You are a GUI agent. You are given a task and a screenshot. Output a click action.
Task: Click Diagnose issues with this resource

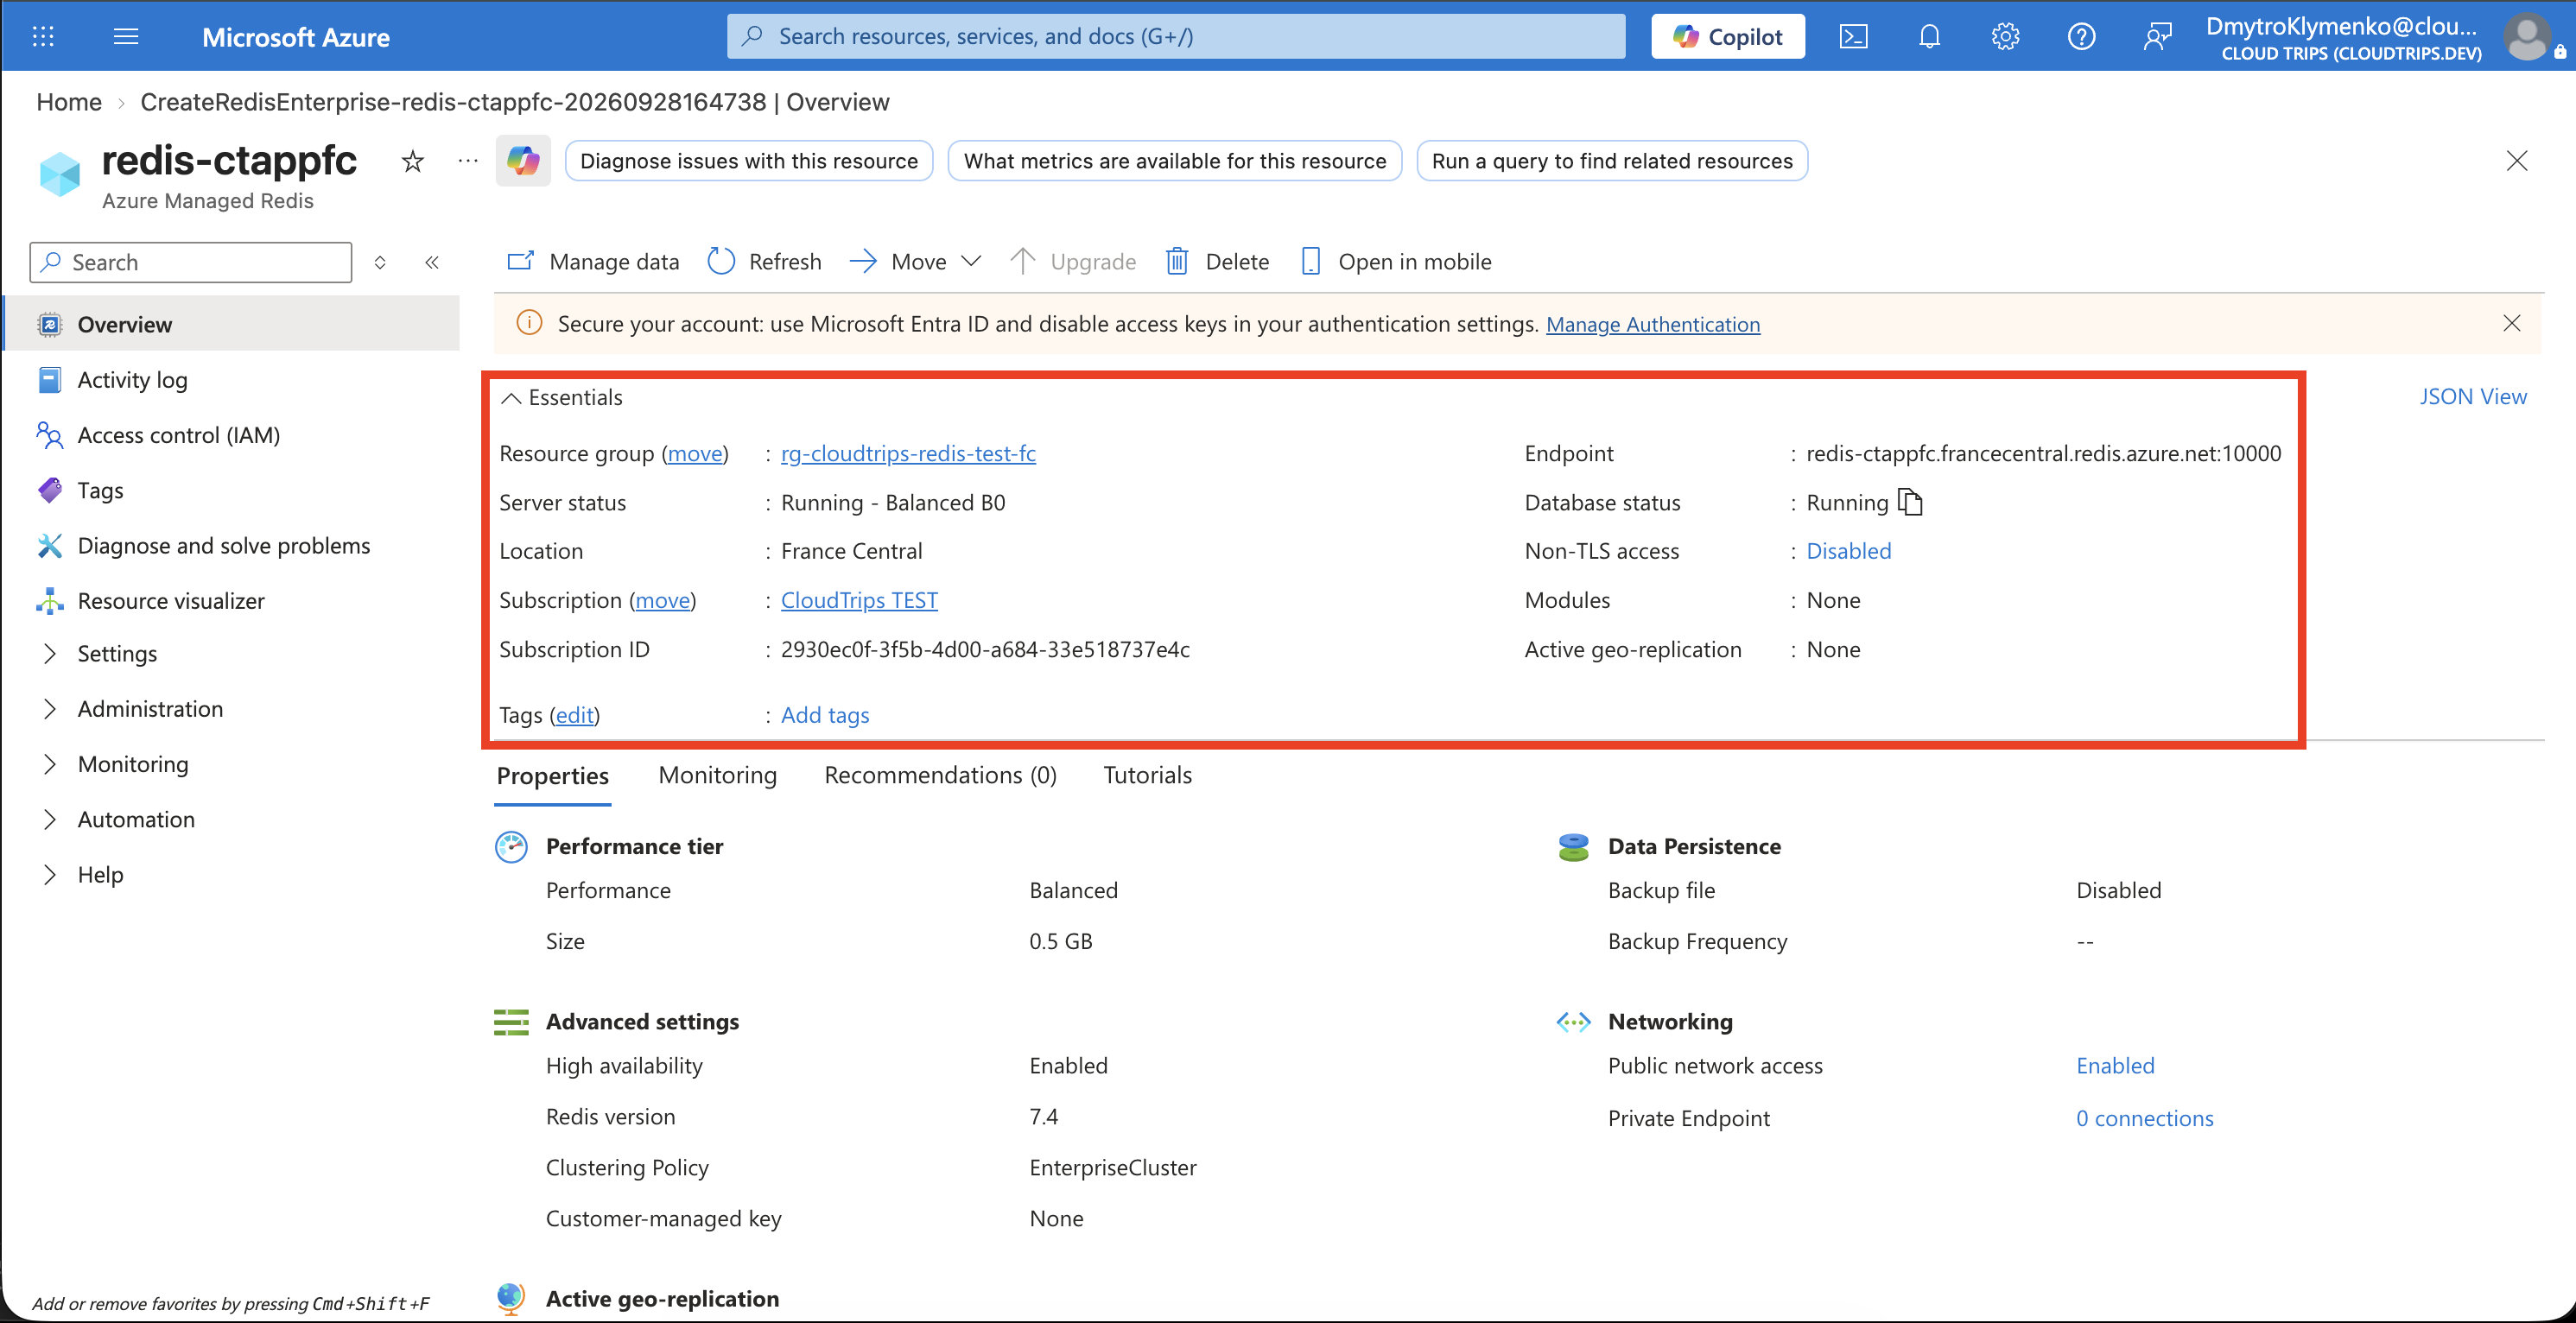[749, 161]
